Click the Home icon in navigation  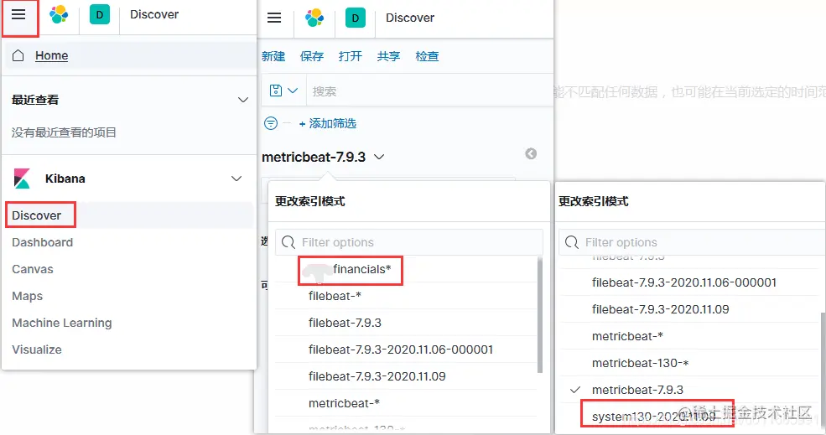coord(18,55)
